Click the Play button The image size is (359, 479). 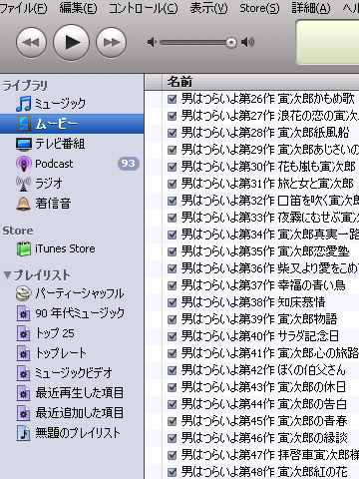click(x=71, y=42)
